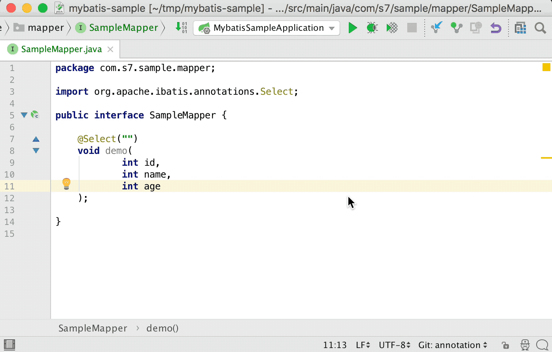The height and width of the screenshot is (352, 552).
Task: Click gutter down-arrow icon on line 5
Action: [24, 115]
